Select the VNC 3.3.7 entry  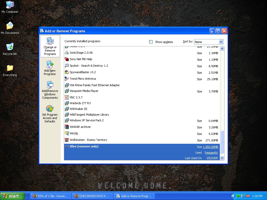(x=142, y=97)
